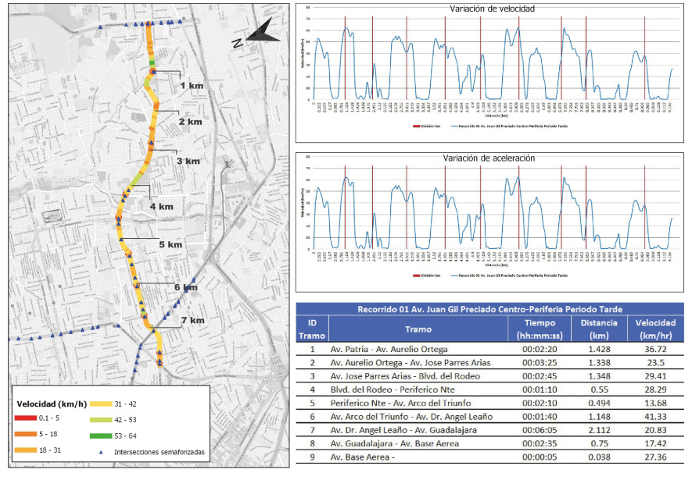Click the 7 km marker label
The image size is (692, 480).
click(x=192, y=320)
